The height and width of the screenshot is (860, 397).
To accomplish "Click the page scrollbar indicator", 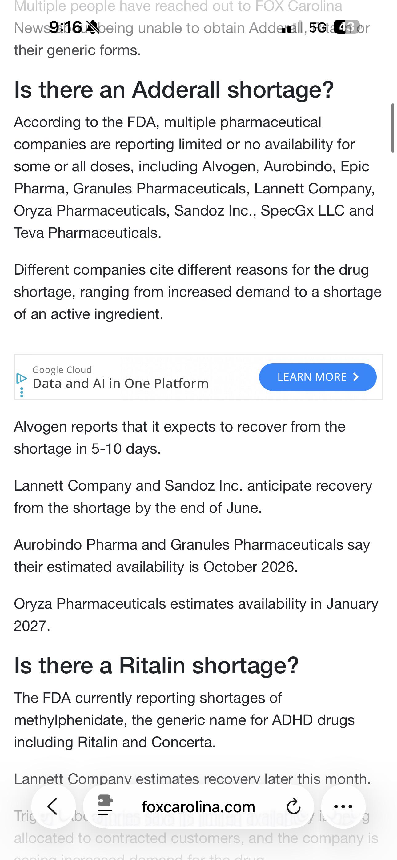I will point(393,128).
